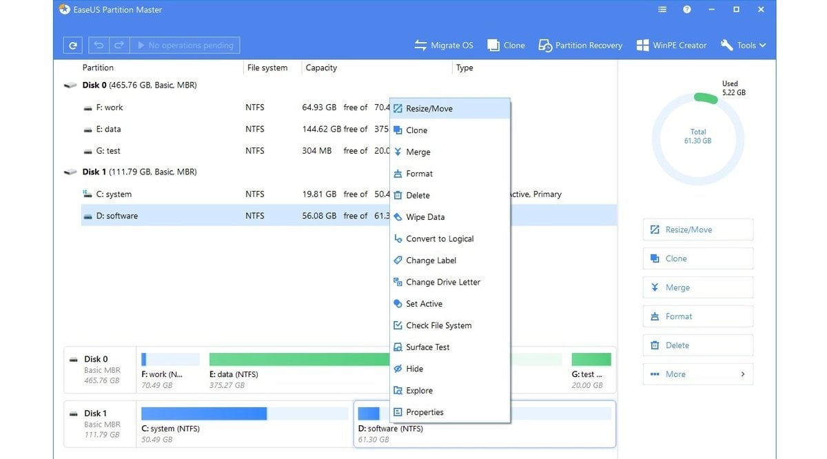Click the Clone icon in top toolbar

point(493,45)
